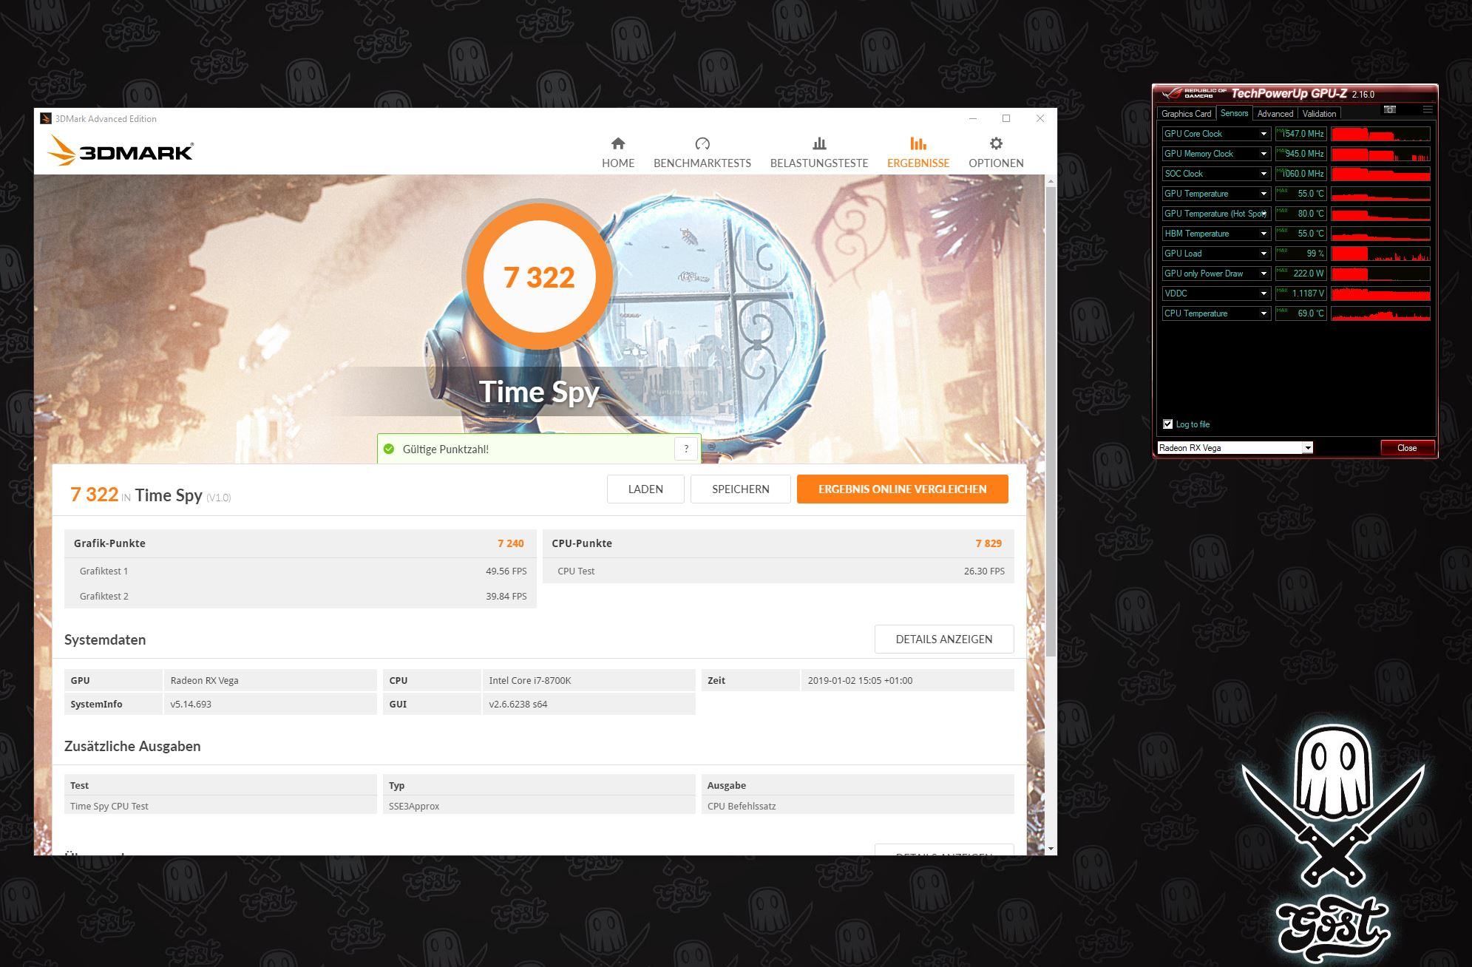This screenshot has height=967, width=1472.
Task: Click the Intel Core i7-8700K cell
Action: 589,680
